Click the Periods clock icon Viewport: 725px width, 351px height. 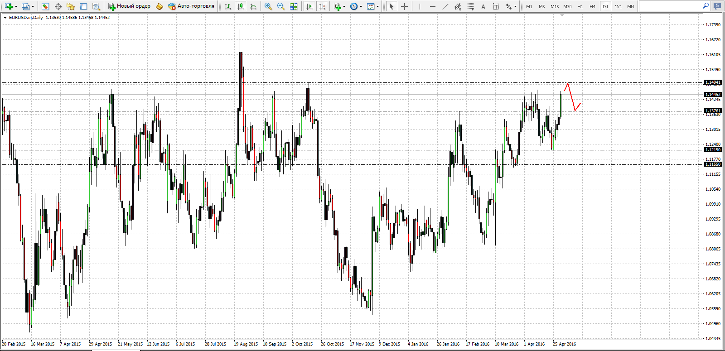(354, 6)
